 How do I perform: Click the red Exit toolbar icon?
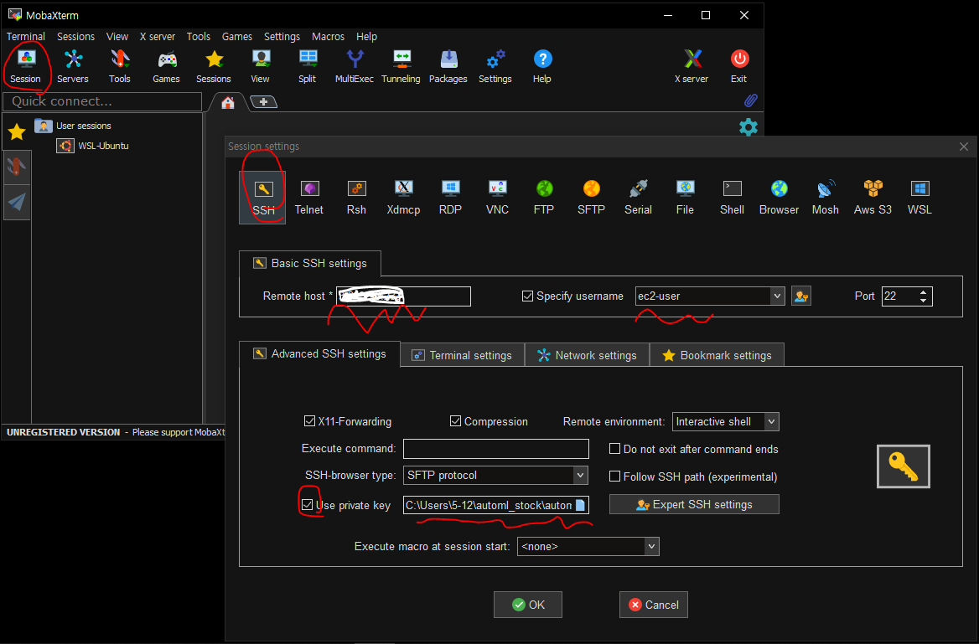(739, 66)
